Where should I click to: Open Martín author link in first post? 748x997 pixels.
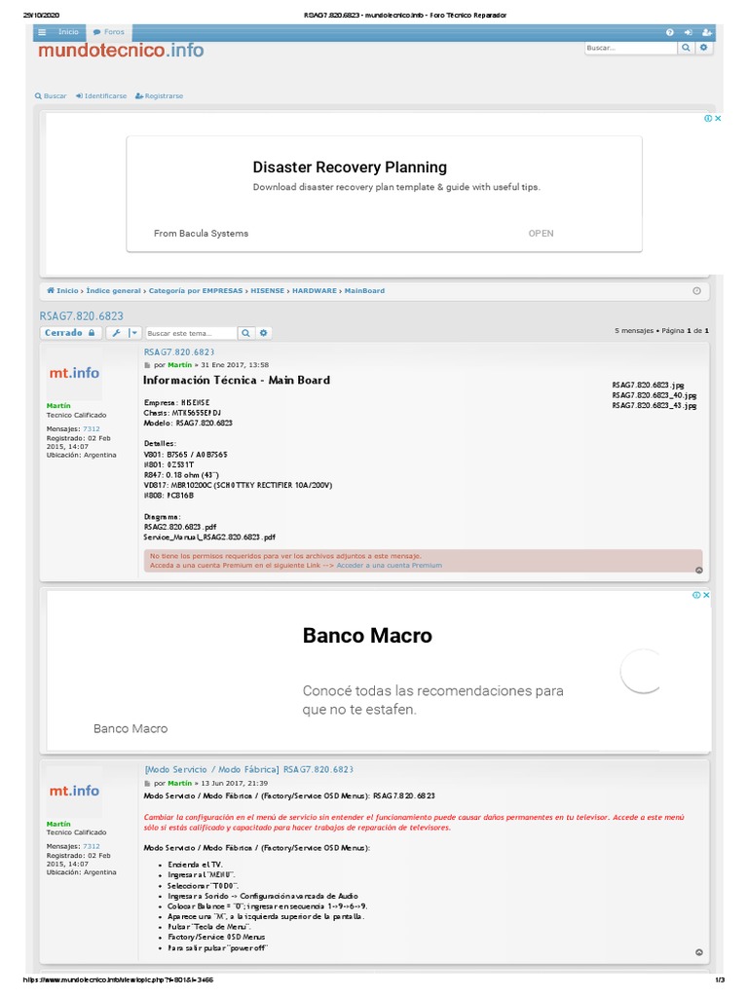tap(179, 365)
